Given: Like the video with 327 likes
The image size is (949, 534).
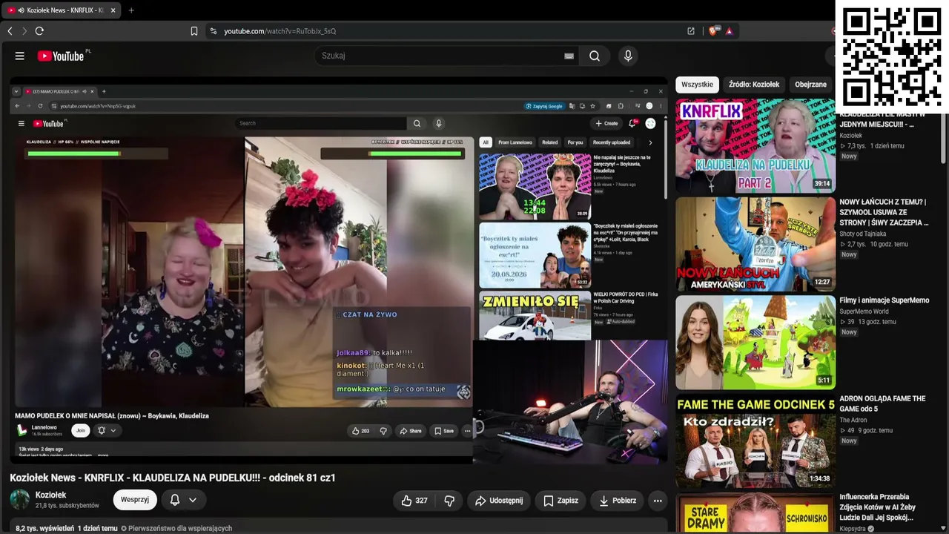Looking at the screenshot, I should click(x=414, y=501).
